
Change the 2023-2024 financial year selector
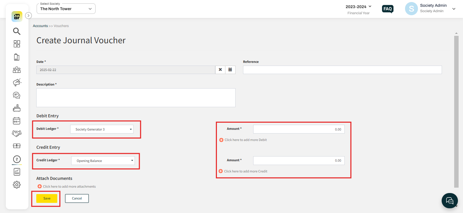[358, 7]
